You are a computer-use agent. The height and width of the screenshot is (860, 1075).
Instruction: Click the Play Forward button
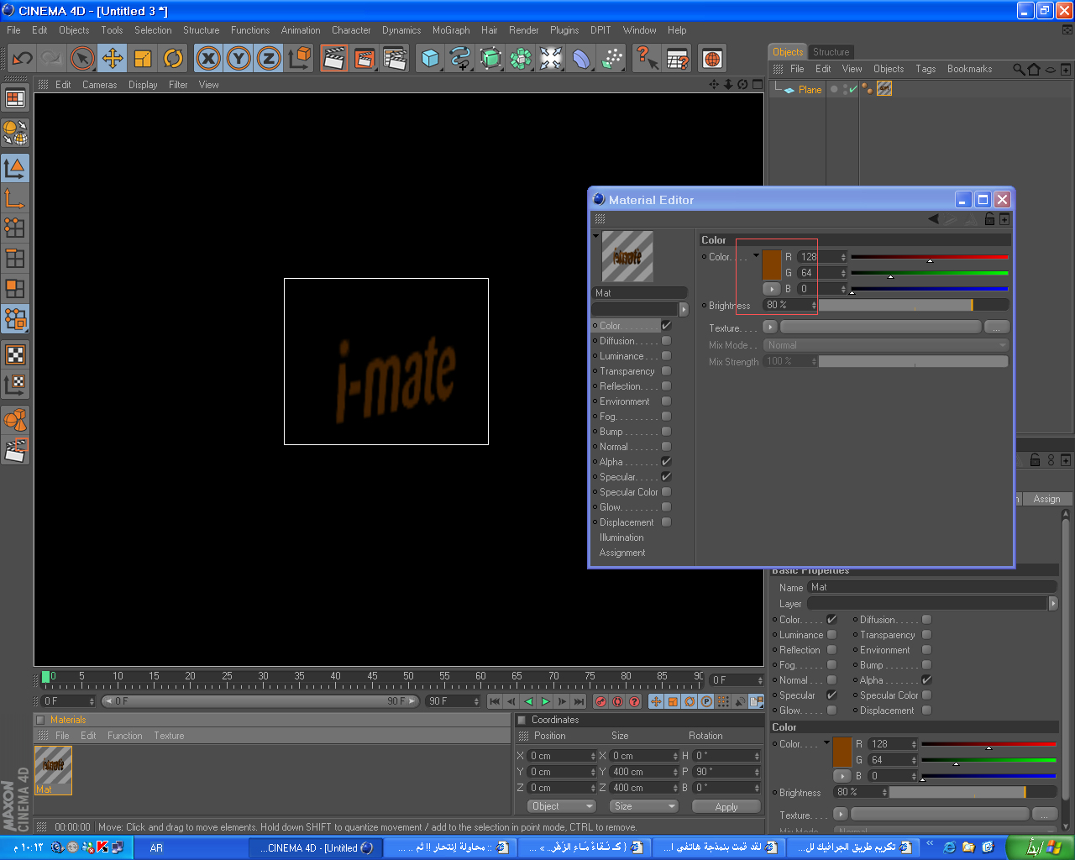click(x=545, y=701)
